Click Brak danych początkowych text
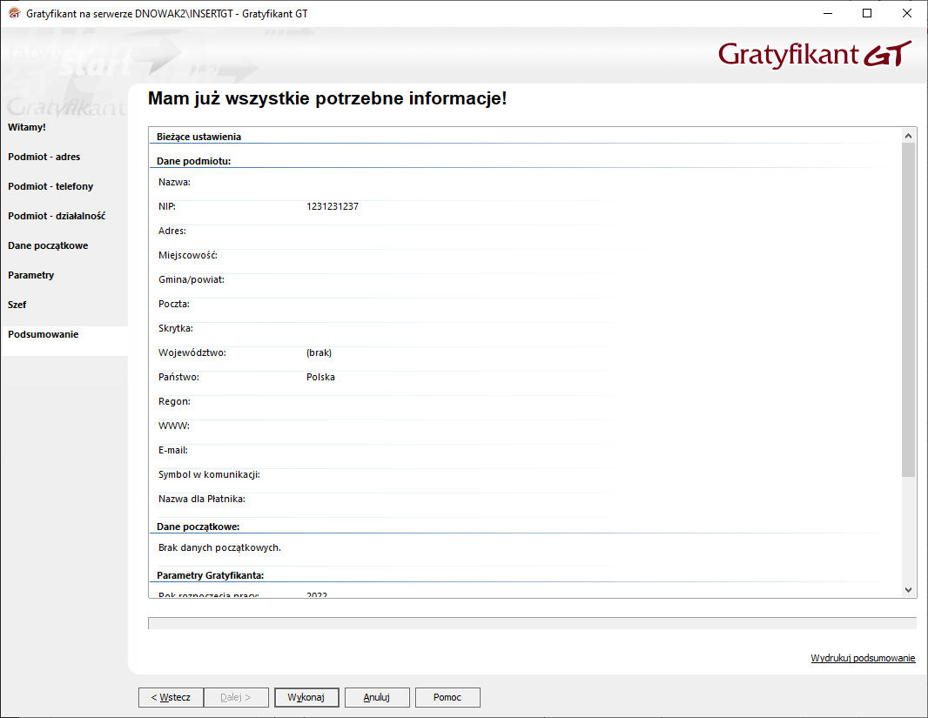This screenshot has width=928, height=718. [x=219, y=547]
